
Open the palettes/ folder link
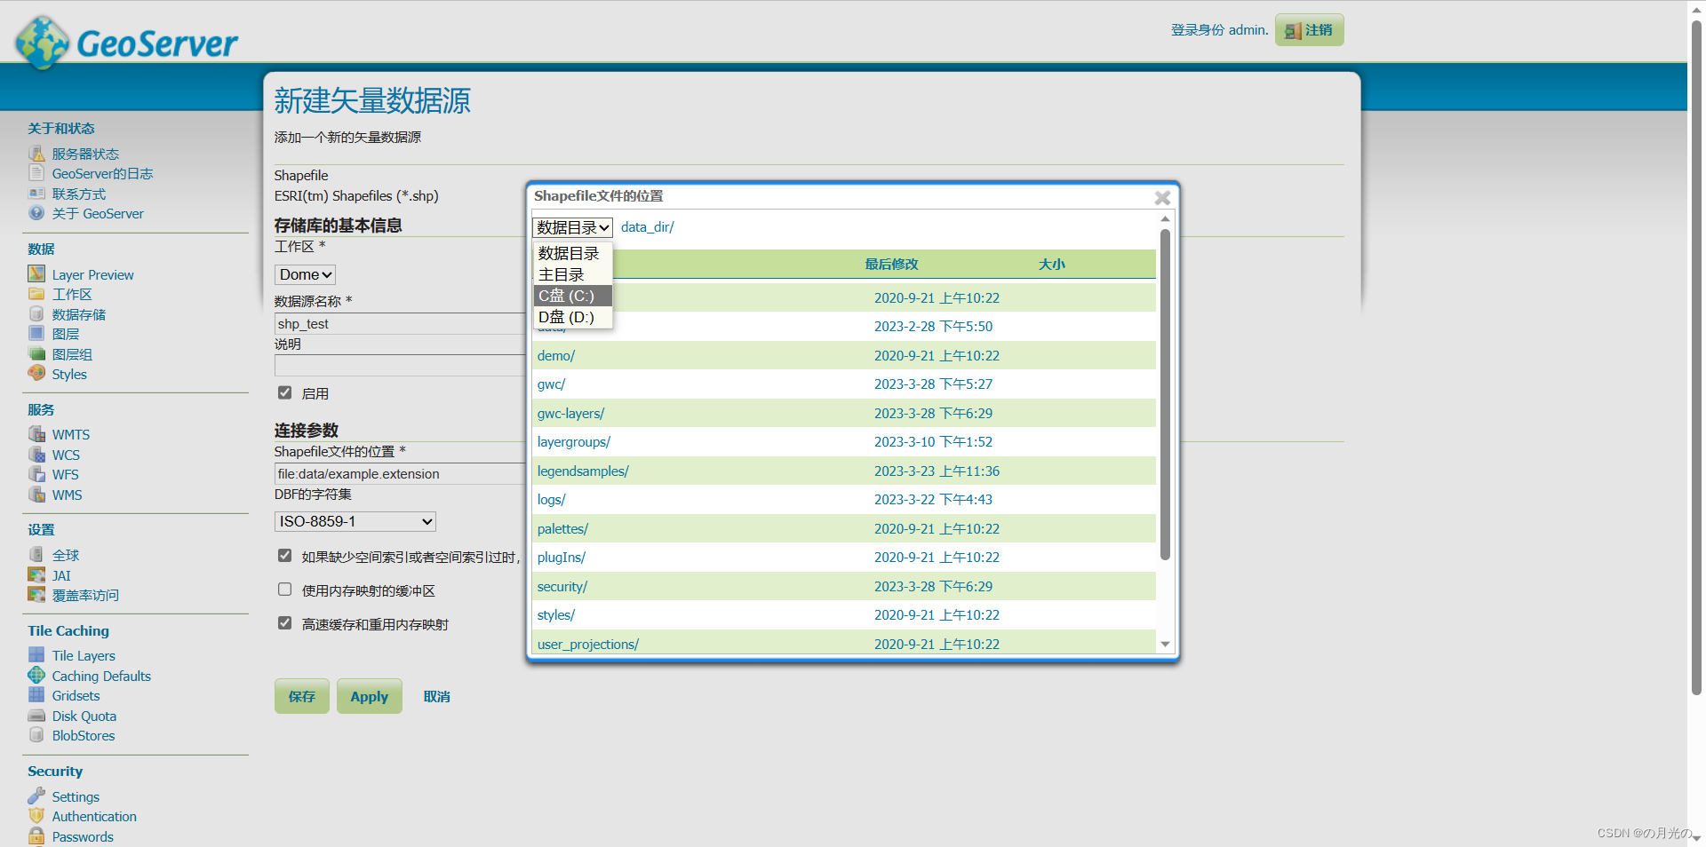(562, 528)
